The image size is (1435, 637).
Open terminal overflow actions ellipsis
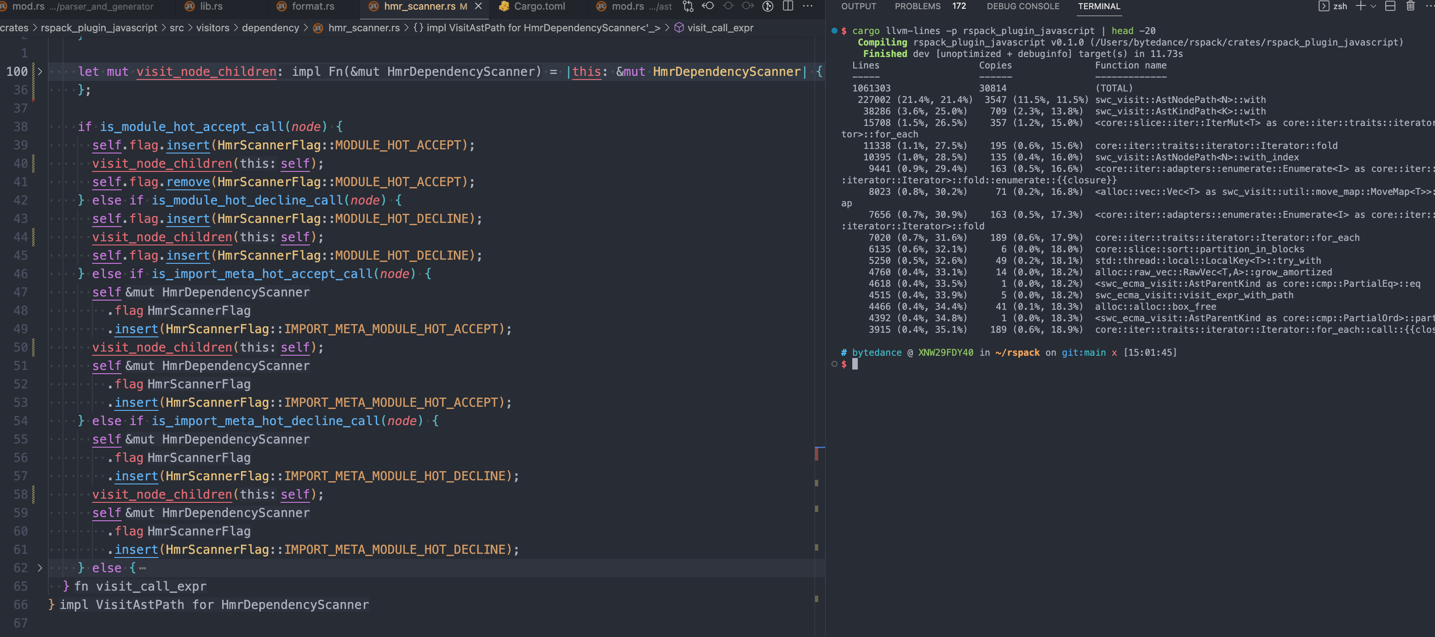[1430, 7]
